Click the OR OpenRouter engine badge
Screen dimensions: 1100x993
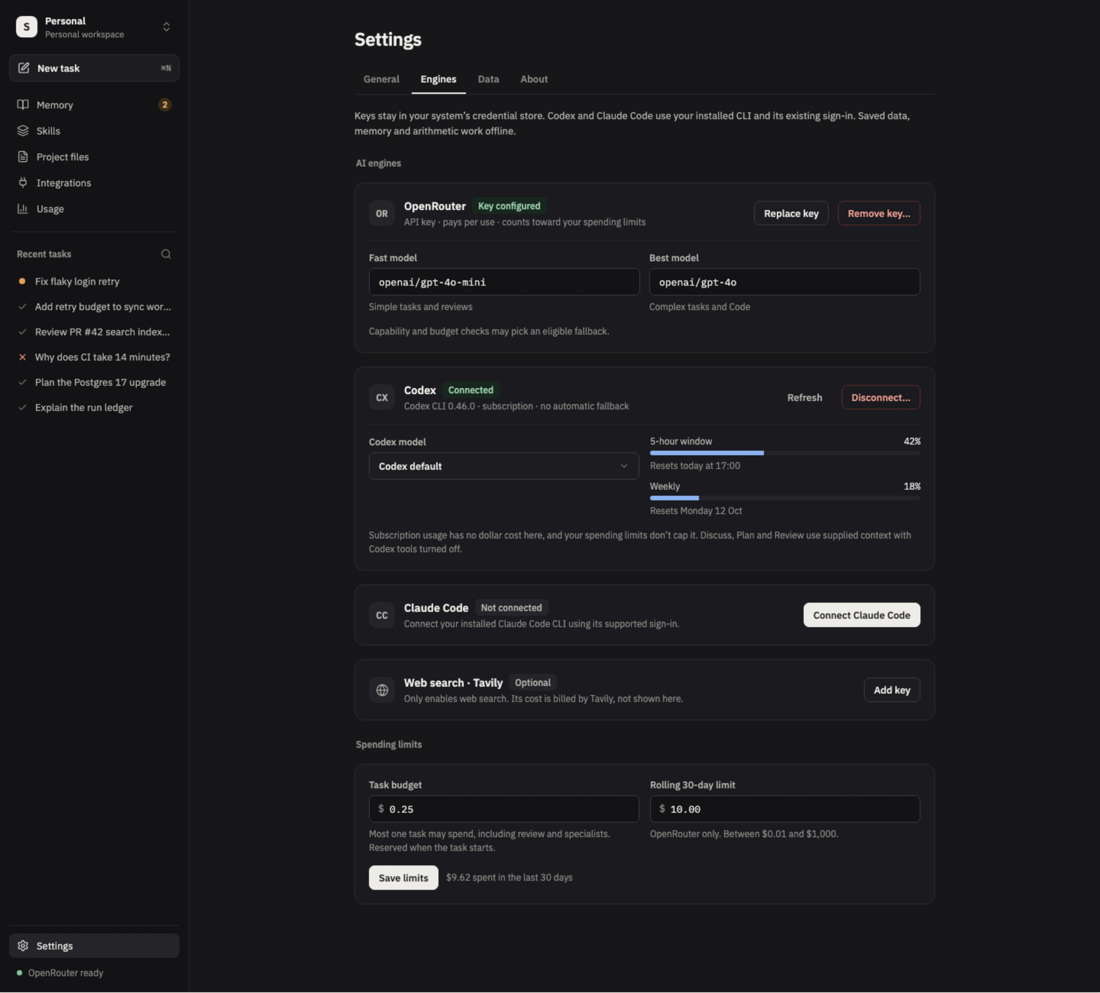382,213
